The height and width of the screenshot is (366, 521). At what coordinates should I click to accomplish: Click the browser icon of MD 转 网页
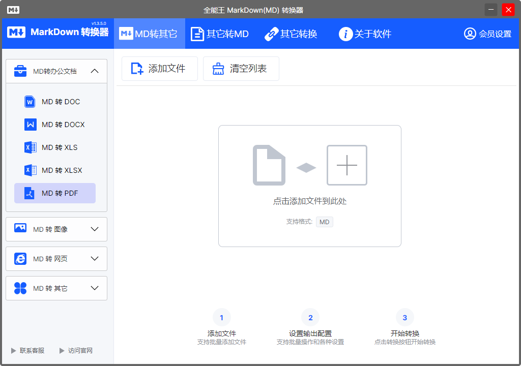click(x=20, y=259)
